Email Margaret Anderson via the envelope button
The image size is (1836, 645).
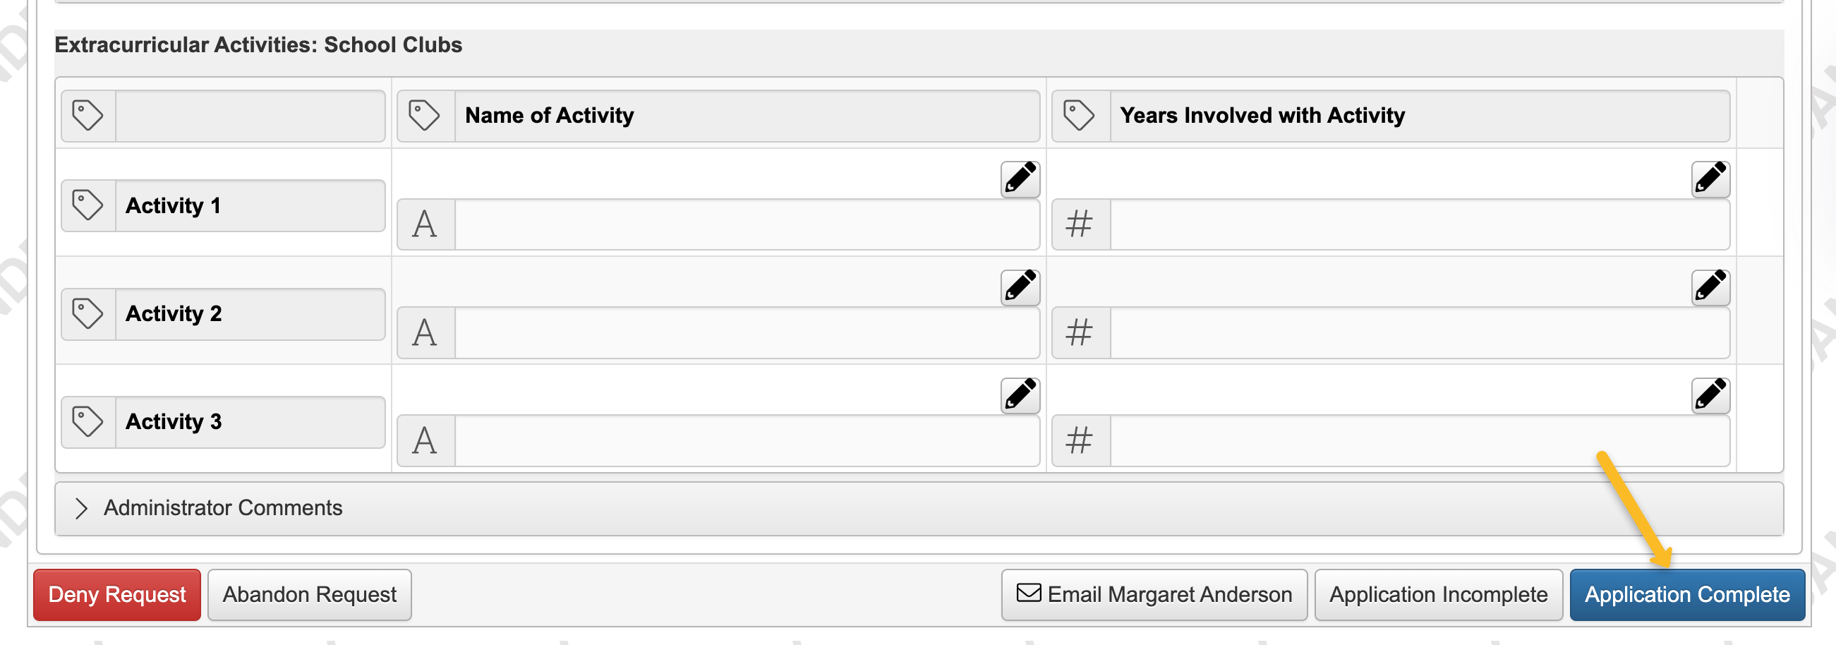pos(1154,594)
